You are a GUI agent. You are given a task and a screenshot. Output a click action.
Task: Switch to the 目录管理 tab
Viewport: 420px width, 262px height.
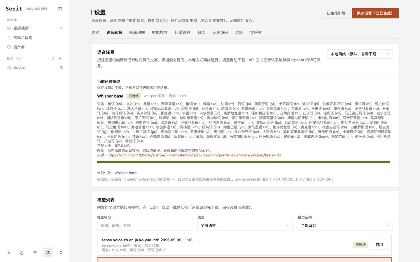click(x=183, y=33)
